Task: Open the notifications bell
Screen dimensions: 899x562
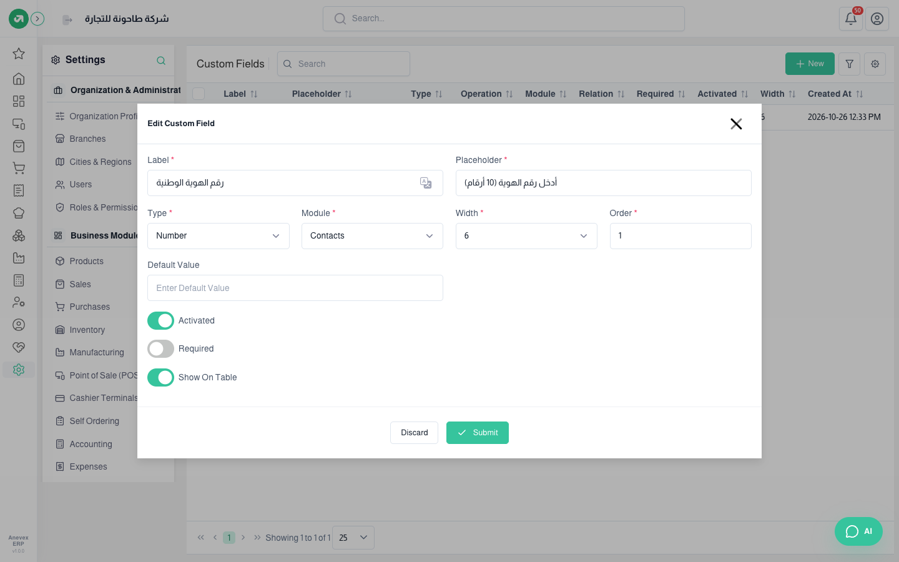Action: click(851, 19)
